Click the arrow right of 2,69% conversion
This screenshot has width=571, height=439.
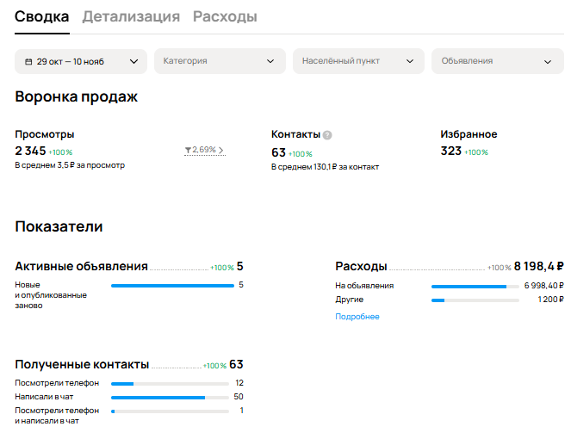click(221, 151)
